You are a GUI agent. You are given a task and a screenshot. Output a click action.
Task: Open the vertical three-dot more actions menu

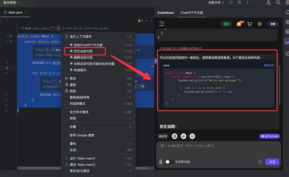[x=247, y=3]
